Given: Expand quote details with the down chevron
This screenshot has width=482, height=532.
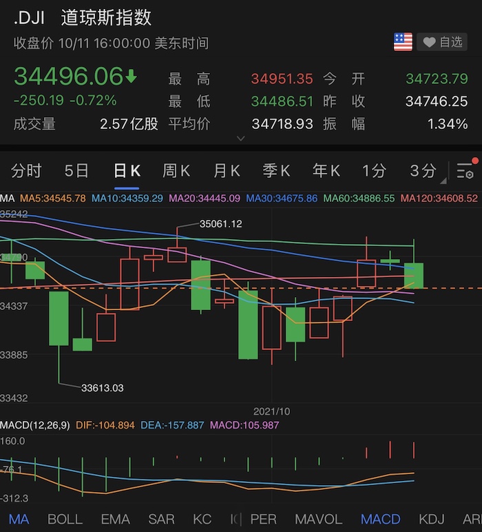Looking at the screenshot, I should point(241,139).
